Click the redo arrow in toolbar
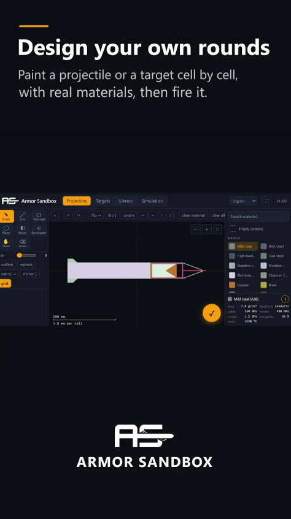 click(79, 215)
